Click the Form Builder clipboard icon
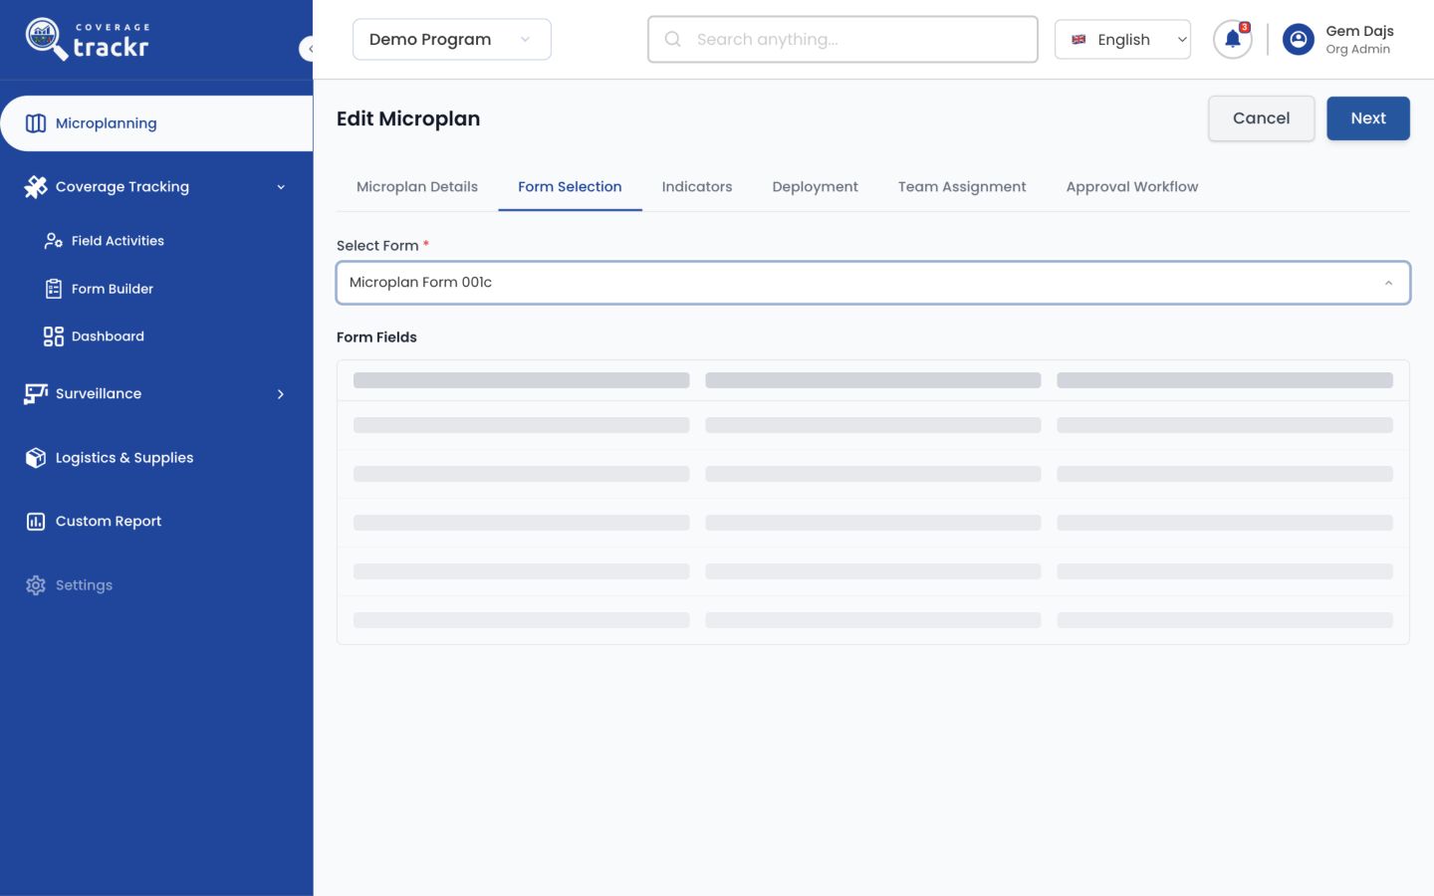Image resolution: width=1434 pixels, height=896 pixels. click(54, 289)
